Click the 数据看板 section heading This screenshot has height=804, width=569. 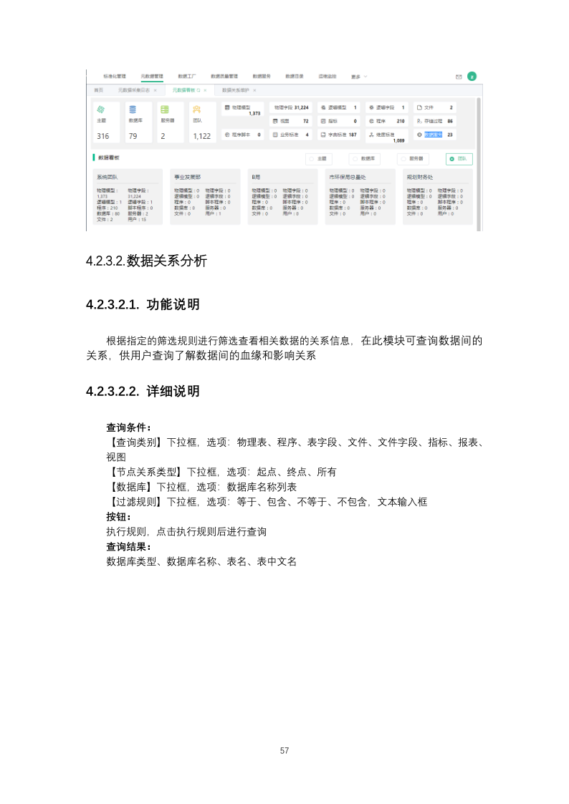coord(108,158)
